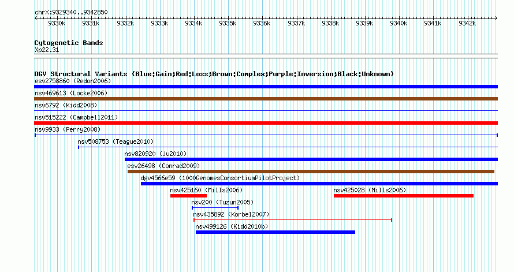Click the 9339k ruler mark
Image resolution: width=514 pixels, height=272 pixels.
[364, 23]
